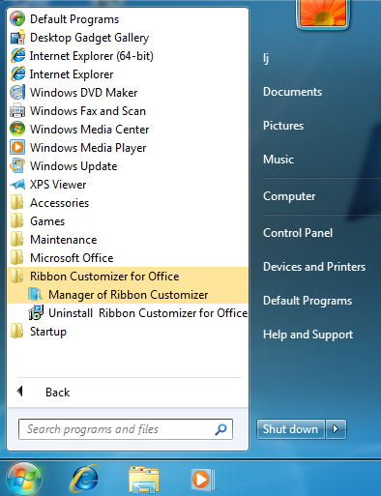This screenshot has height=496, width=381.
Task: Open Windows Explorer folder on taskbar
Action: pos(144,480)
